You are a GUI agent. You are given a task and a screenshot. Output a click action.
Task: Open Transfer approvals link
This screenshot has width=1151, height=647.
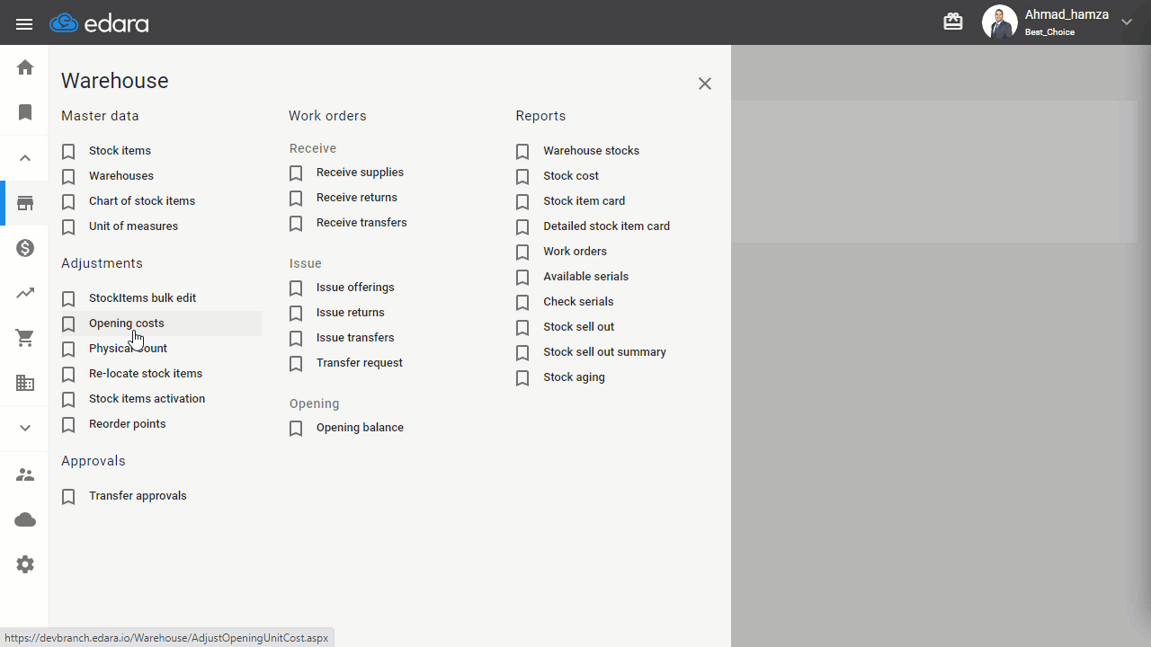click(138, 496)
